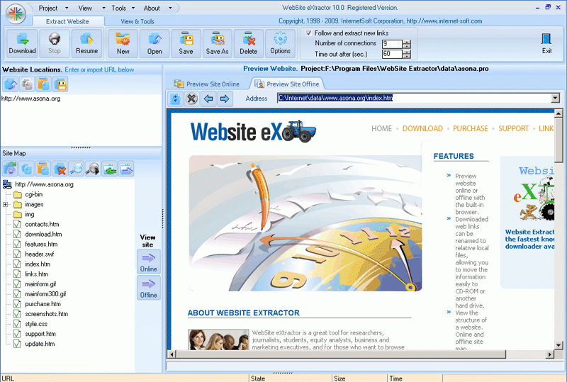Viewport: 567px width, 382px height.
Task: Click the DOWNLOAD link on the webpage
Action: pos(422,128)
